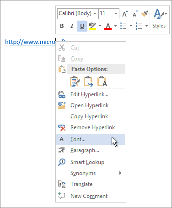This screenshot has width=172, height=208.
Task: Click the New Comment speech bubble icon
Action: [x=62, y=196]
